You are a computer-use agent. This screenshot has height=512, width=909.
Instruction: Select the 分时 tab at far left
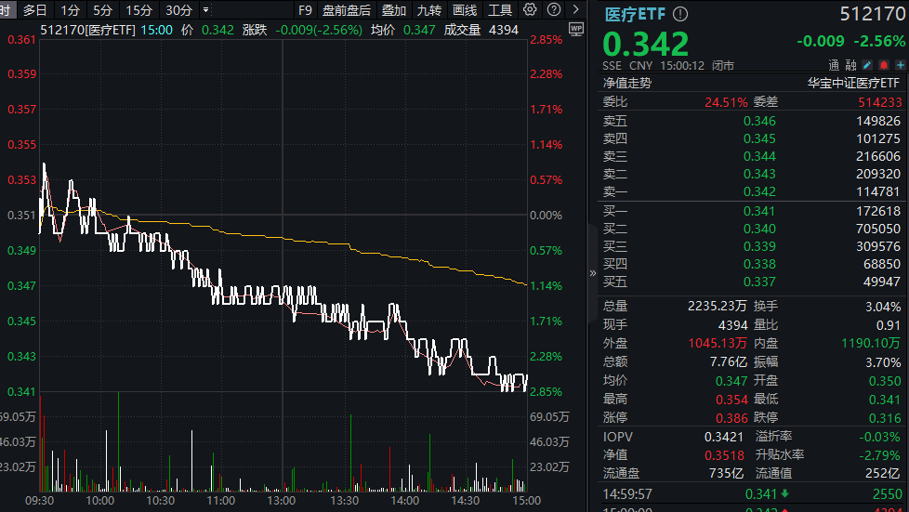[x=6, y=10]
